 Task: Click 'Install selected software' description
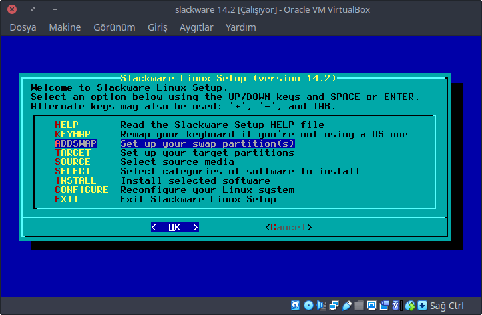click(196, 180)
